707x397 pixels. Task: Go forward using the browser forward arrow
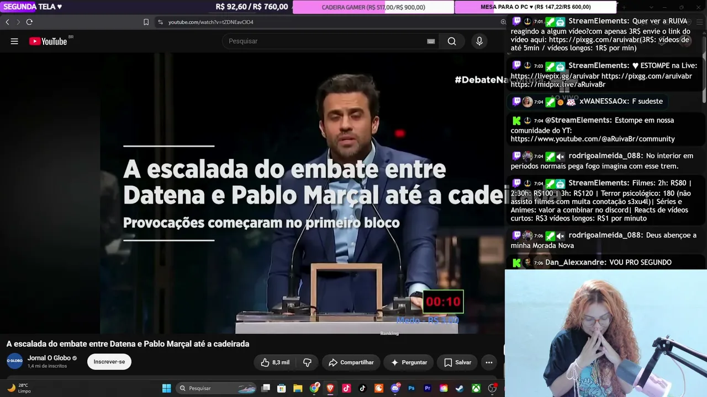[18, 22]
